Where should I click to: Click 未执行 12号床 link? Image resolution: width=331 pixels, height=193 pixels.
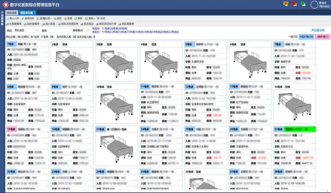coord(114,32)
